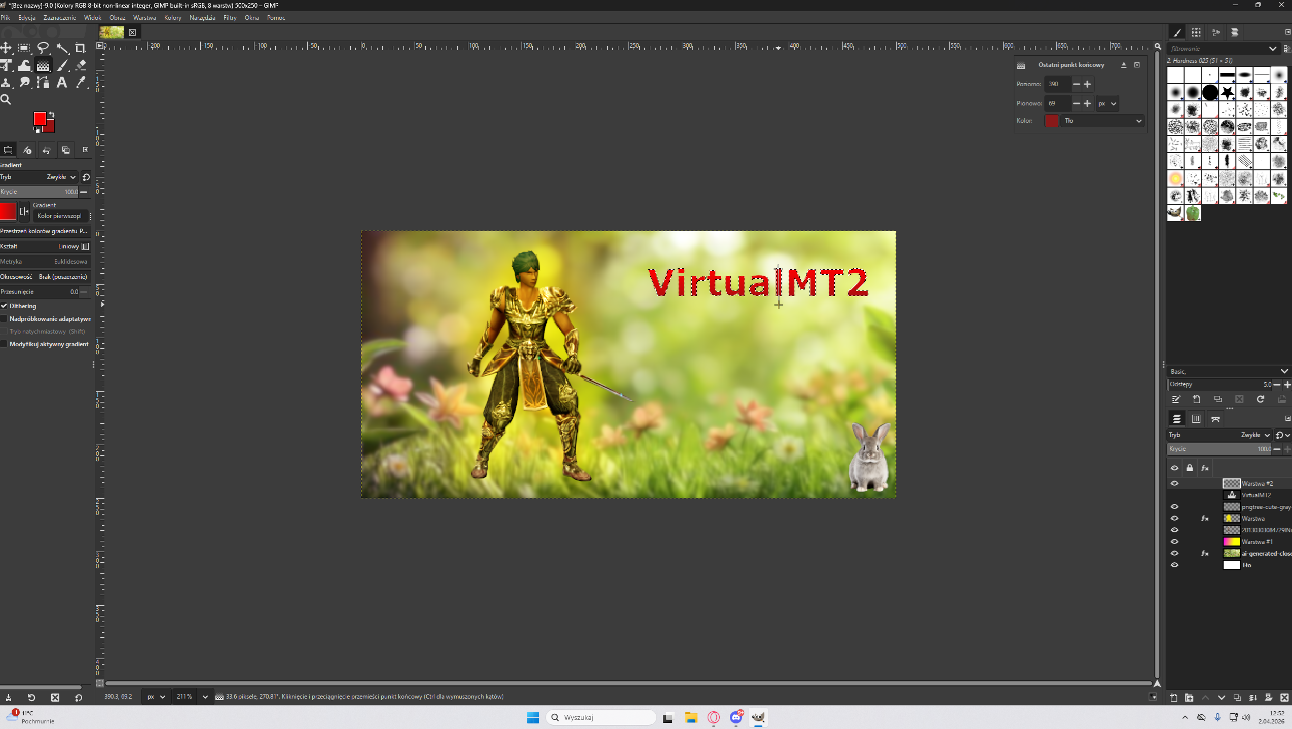This screenshot has height=729, width=1292.
Task: Click the red foreground color swatch
Action: [39, 118]
